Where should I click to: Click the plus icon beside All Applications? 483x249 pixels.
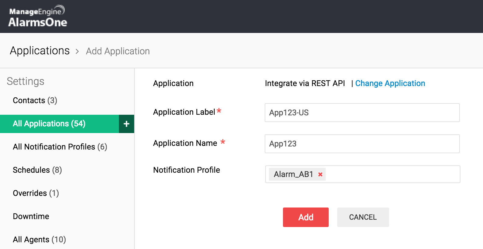click(x=127, y=124)
